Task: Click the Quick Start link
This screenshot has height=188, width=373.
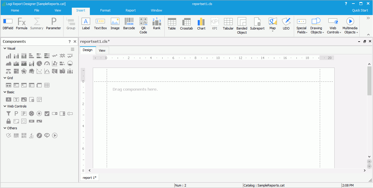Action: (360, 10)
